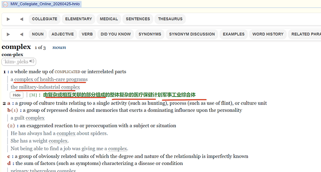This screenshot has height=172, width=321.
Task: Jump to the VERB section
Action: click(x=87, y=34)
